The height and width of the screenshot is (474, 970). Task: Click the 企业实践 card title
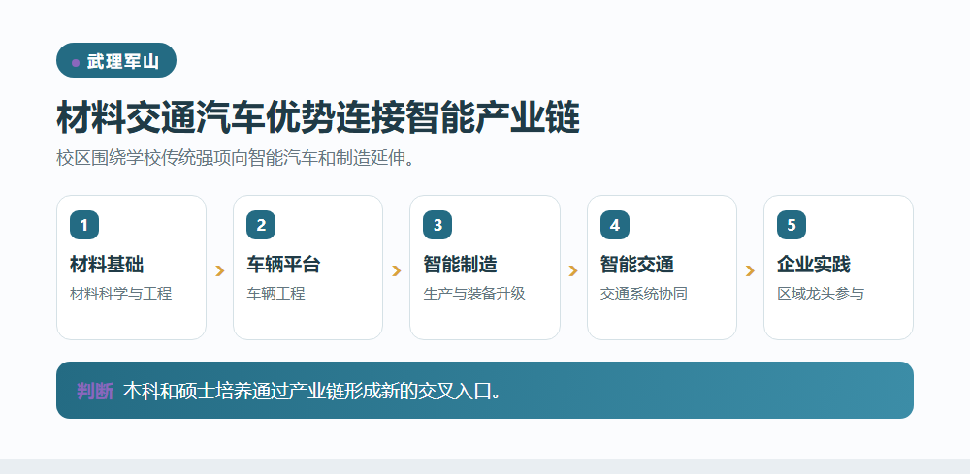814,265
